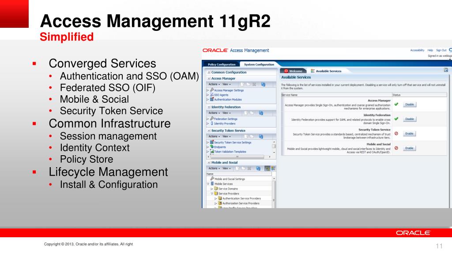452x254 pixels.
Task: Click the "Federated SSO (OIF)" bullet text
Action: tap(108, 88)
